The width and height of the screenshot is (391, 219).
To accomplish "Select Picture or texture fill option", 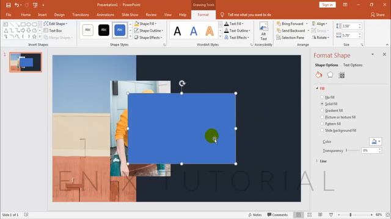I will coord(338,117).
